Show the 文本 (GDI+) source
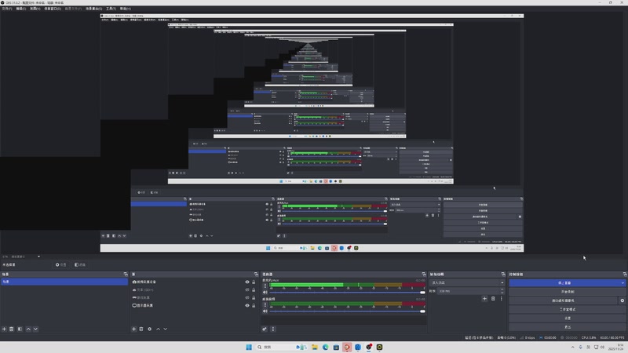The height and width of the screenshot is (353, 628). pyautogui.click(x=247, y=289)
